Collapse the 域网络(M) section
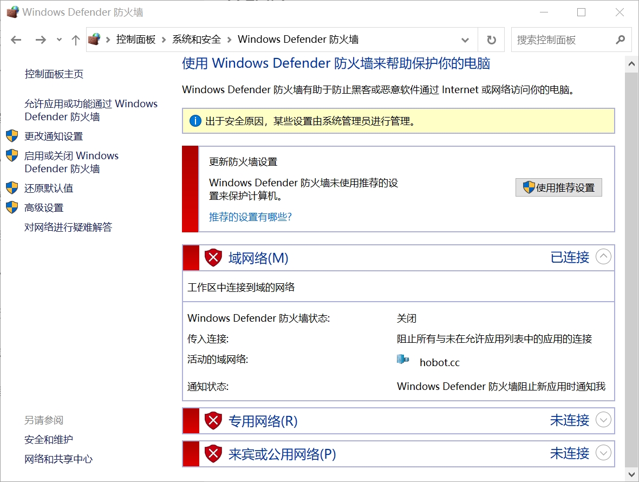Image resolution: width=639 pixels, height=482 pixels. coord(603,257)
